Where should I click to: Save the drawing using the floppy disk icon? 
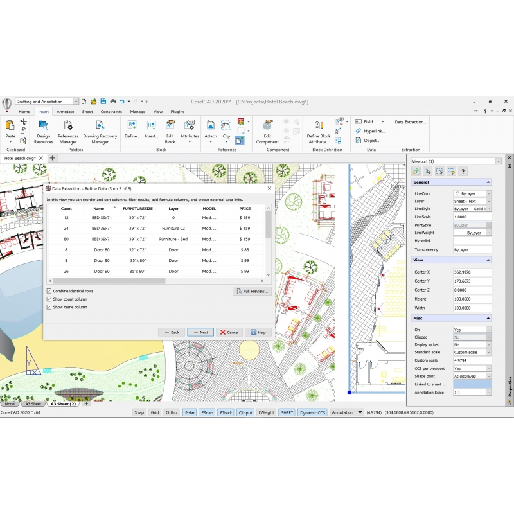point(103,102)
